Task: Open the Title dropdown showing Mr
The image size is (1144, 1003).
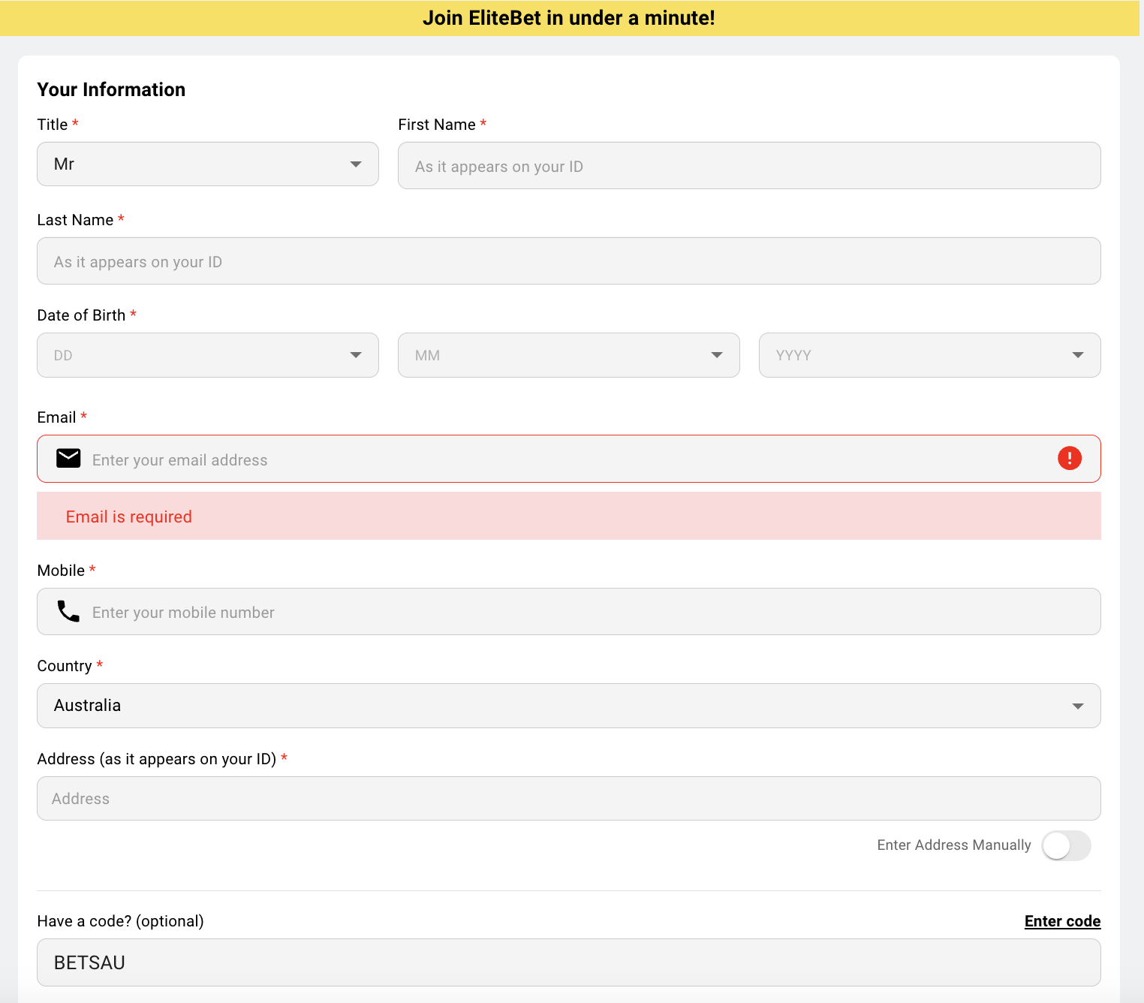Action: [x=207, y=164]
